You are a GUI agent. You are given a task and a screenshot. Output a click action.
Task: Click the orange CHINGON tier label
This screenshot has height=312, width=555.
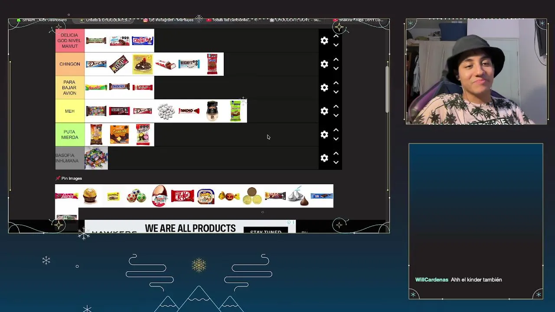tap(70, 64)
